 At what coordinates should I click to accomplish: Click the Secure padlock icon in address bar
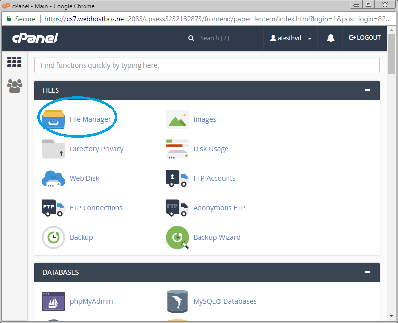click(x=9, y=19)
